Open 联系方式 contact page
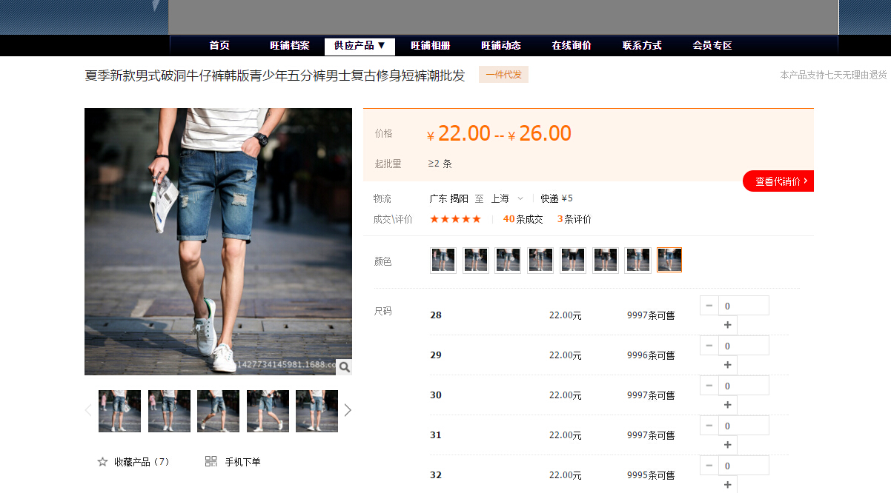This screenshot has height=493, width=891. click(x=642, y=46)
